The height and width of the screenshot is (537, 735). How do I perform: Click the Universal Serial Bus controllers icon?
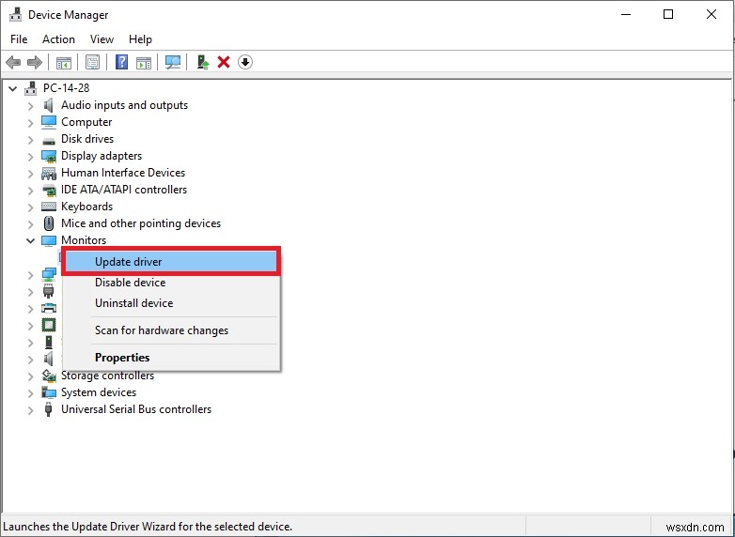pyautogui.click(x=48, y=409)
